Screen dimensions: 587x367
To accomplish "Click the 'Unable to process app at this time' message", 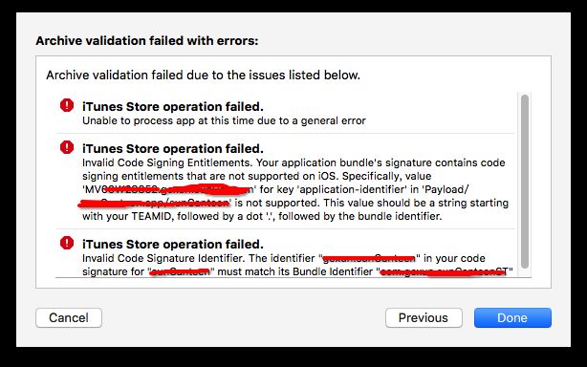I will point(224,120).
